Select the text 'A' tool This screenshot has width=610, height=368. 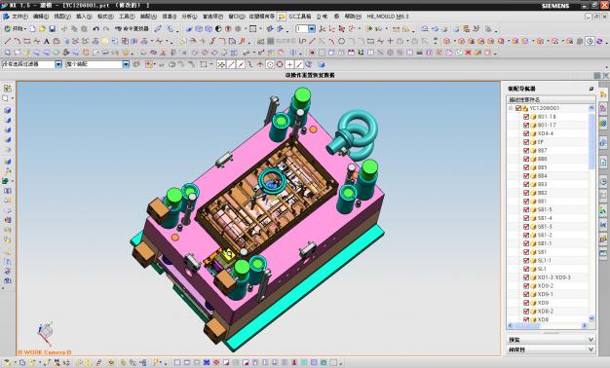tap(47, 41)
